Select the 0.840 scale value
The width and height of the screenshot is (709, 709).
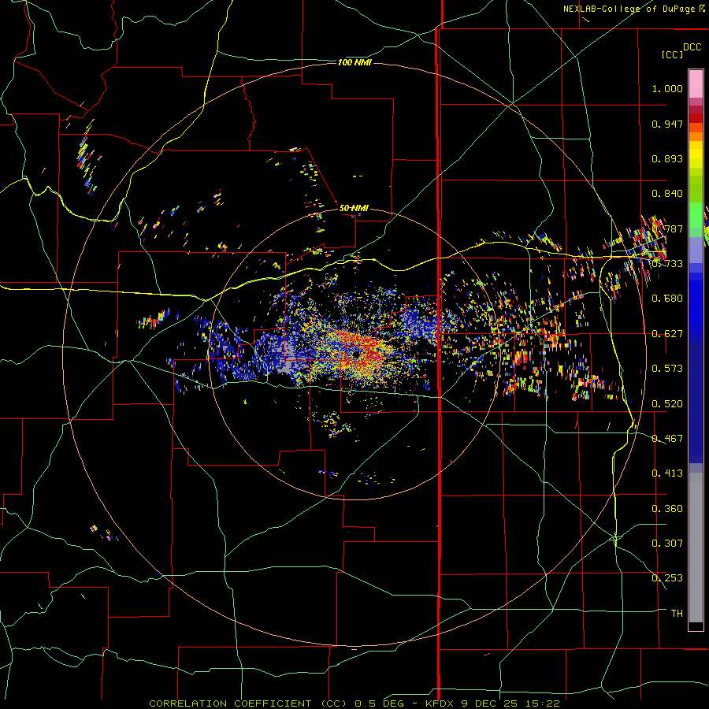667,194
